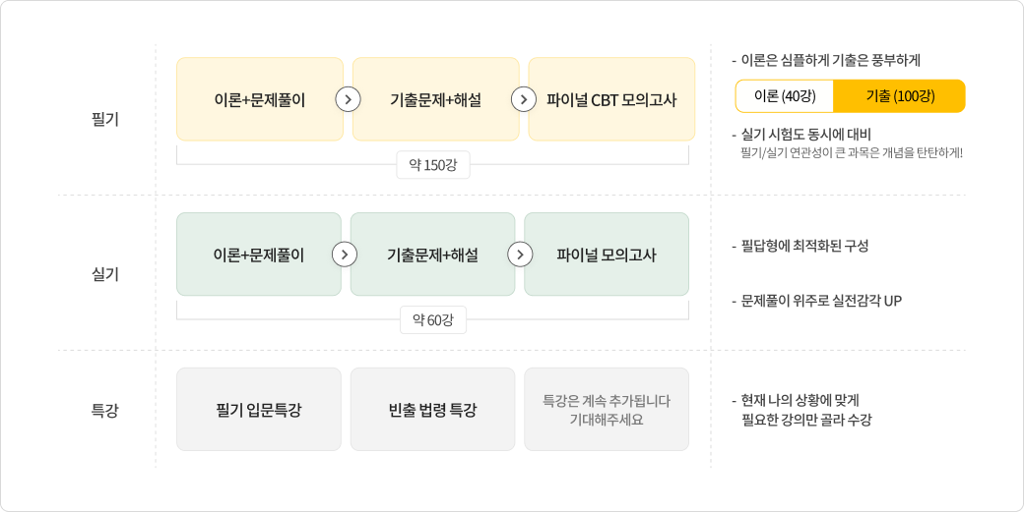This screenshot has height=512, width=1024.
Task: Click the arrow after 실기 이론+문제풀이
Action: point(345,255)
